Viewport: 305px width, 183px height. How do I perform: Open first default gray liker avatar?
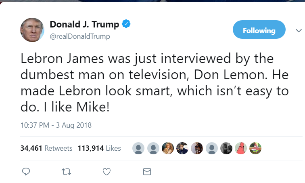click(138, 148)
